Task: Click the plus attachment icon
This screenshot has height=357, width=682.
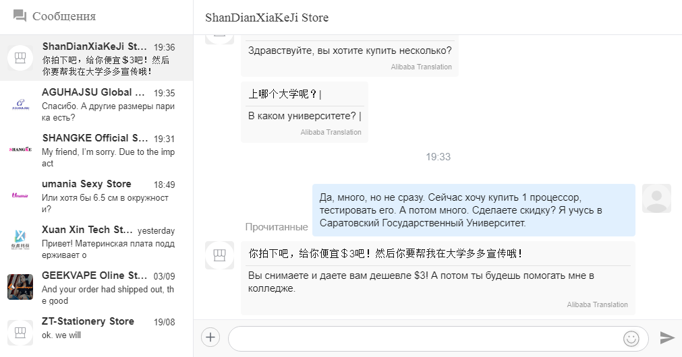Action: tap(210, 337)
